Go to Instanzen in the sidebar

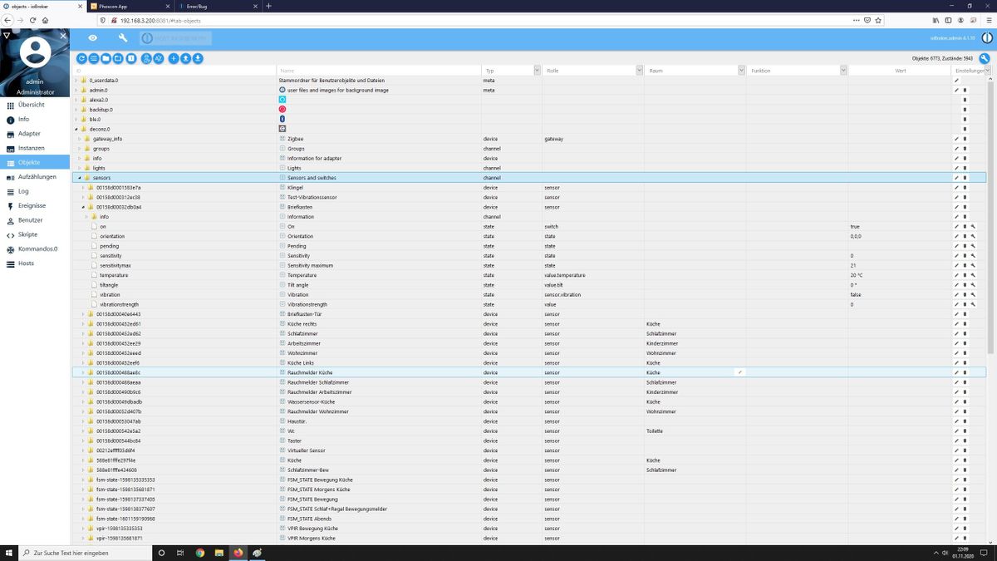31,148
